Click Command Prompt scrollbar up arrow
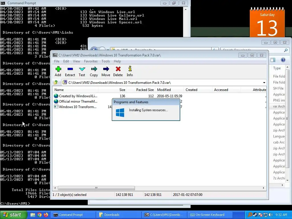The height and width of the screenshot is (219, 292). (x=185, y=9)
